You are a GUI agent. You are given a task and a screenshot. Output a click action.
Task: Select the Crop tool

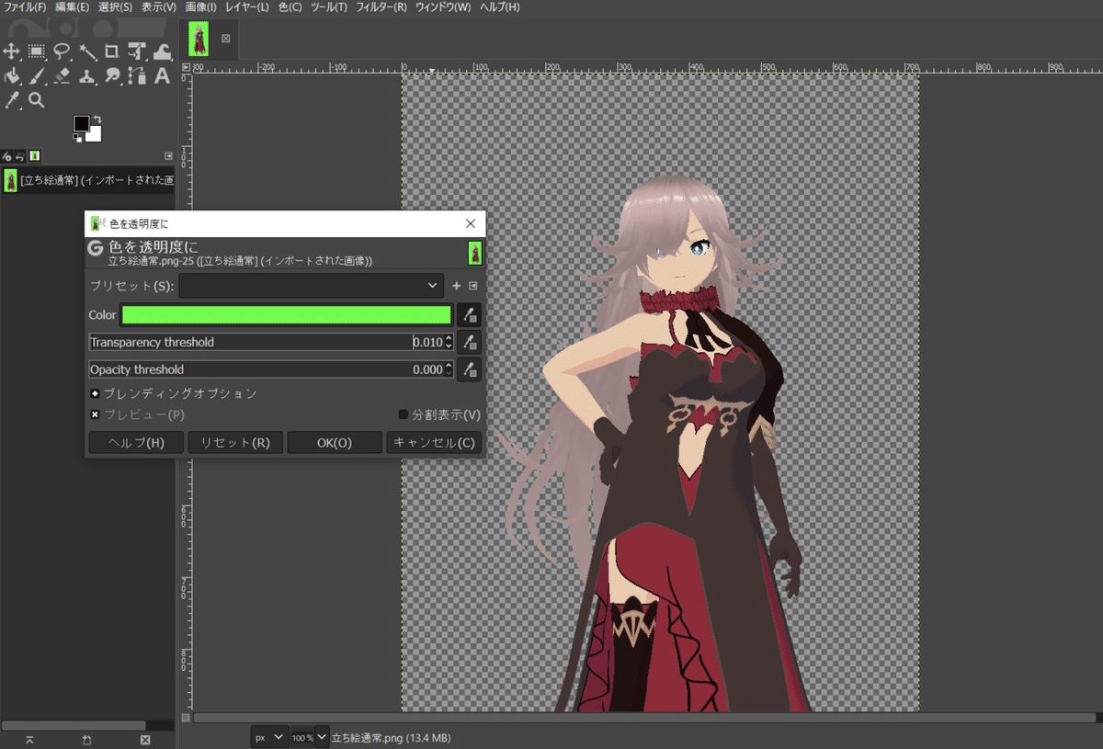(112, 51)
